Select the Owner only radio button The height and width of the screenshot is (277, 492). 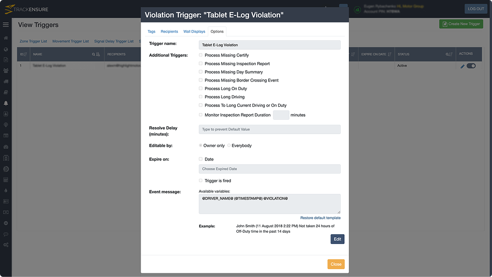(201, 145)
